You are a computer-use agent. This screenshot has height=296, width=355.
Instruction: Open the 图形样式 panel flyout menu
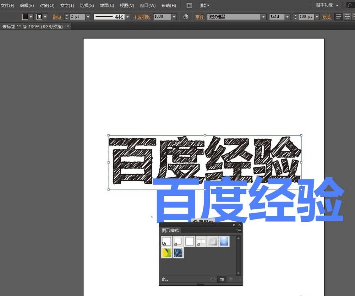pos(239,230)
